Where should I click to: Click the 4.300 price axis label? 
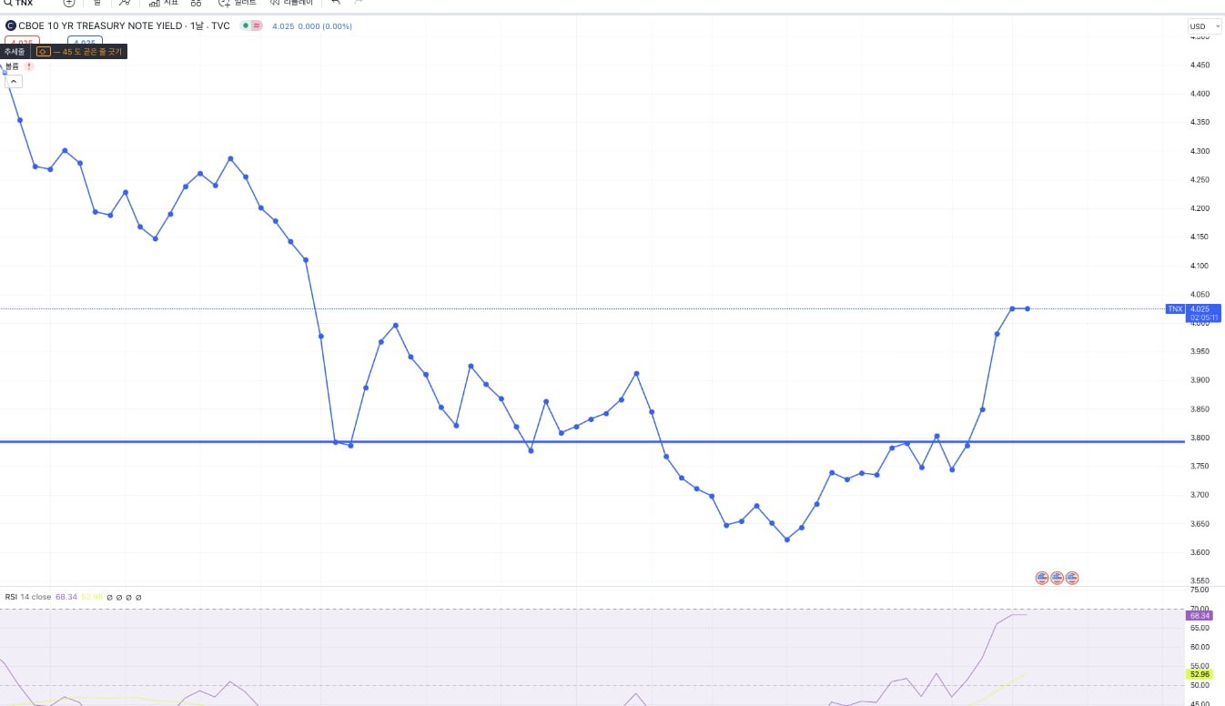(1200, 151)
